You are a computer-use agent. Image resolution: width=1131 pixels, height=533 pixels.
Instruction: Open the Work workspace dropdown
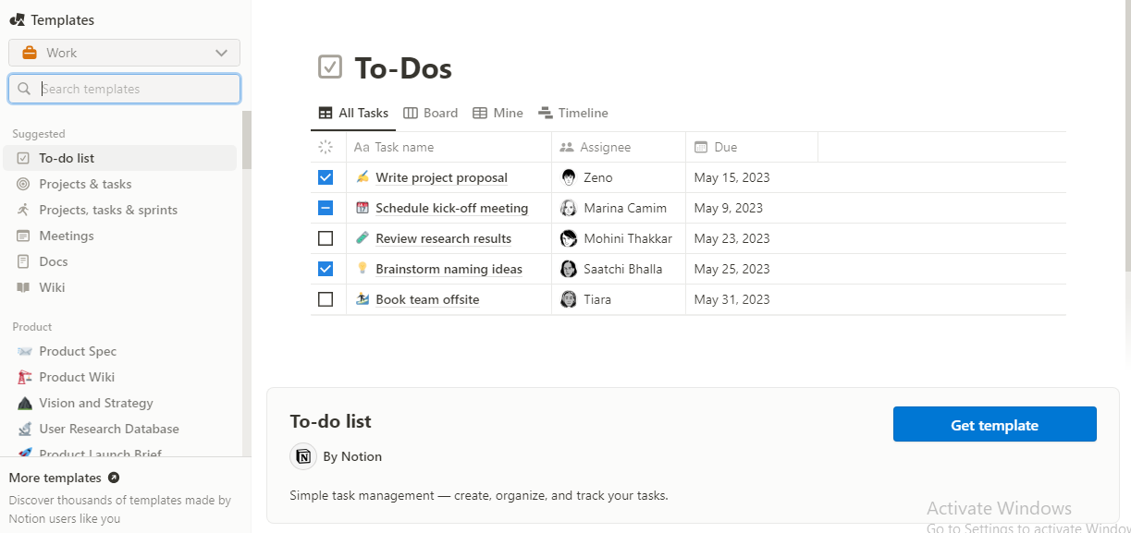coord(124,53)
